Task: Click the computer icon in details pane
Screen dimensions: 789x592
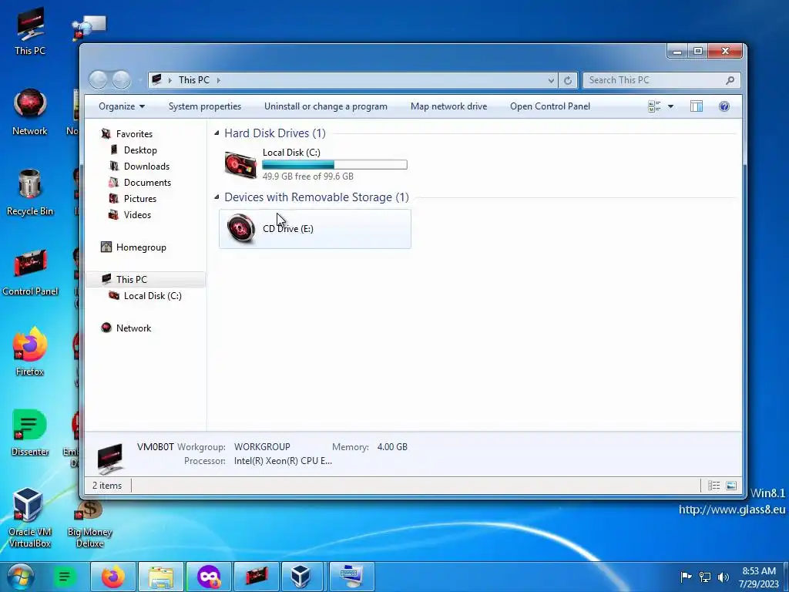Action: coord(110,458)
